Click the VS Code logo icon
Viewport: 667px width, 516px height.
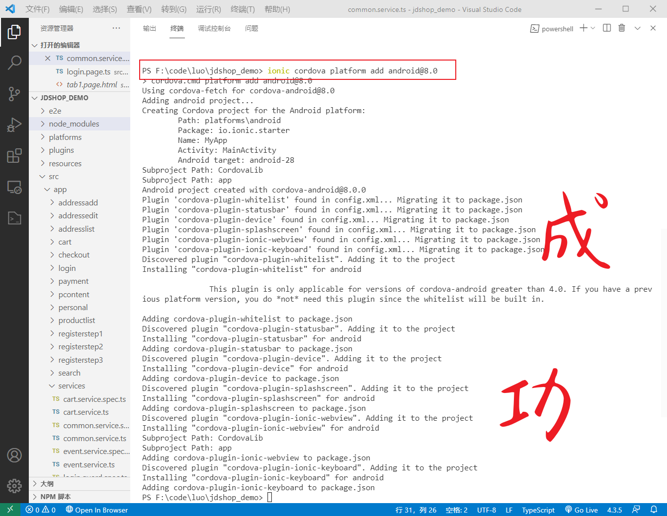pyautogui.click(x=10, y=9)
